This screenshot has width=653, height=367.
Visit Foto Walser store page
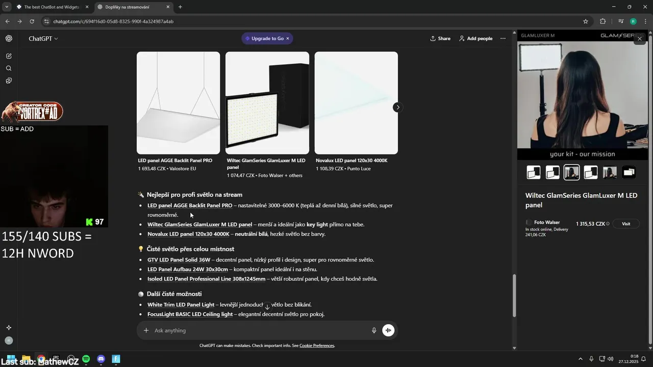click(x=626, y=224)
